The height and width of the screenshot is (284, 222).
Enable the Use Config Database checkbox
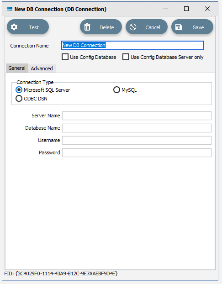[x=65, y=57]
